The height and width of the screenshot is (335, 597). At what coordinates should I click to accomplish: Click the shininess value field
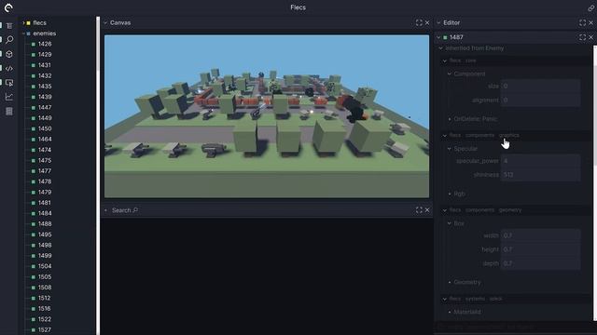(541, 175)
